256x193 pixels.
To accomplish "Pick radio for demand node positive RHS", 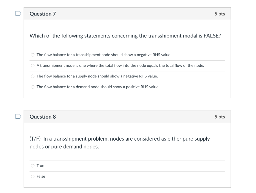I will [x=33, y=87].
